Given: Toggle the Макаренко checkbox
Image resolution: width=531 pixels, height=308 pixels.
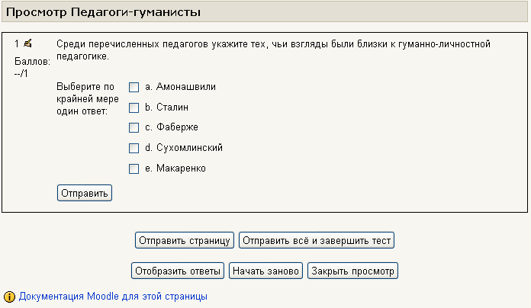Looking at the screenshot, I should (134, 168).
